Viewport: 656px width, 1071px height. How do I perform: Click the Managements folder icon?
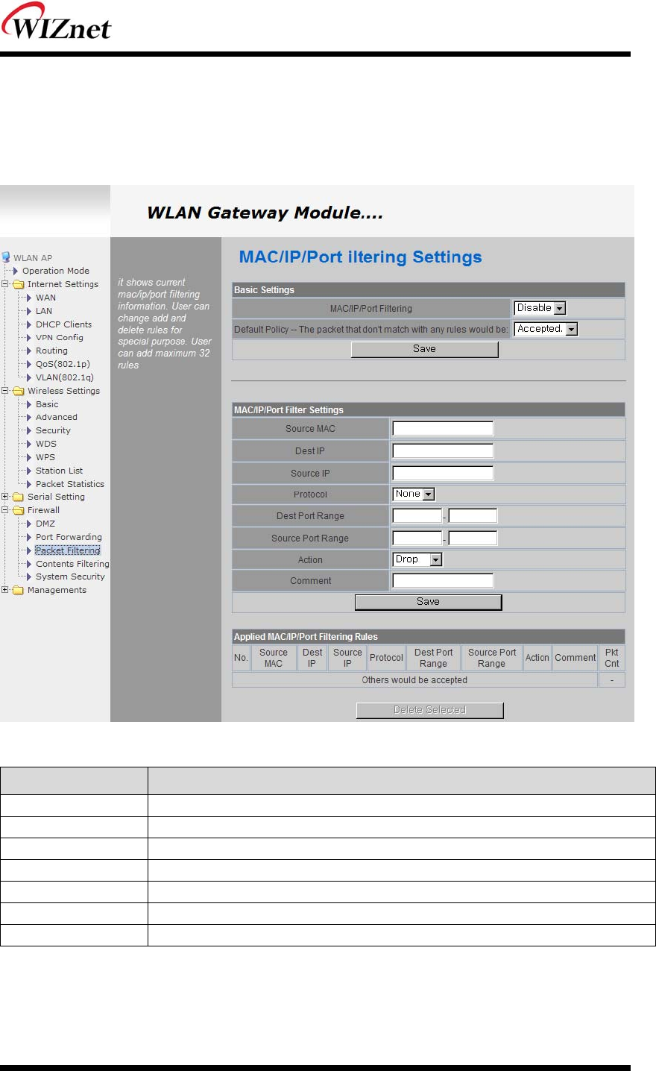pos(19,590)
